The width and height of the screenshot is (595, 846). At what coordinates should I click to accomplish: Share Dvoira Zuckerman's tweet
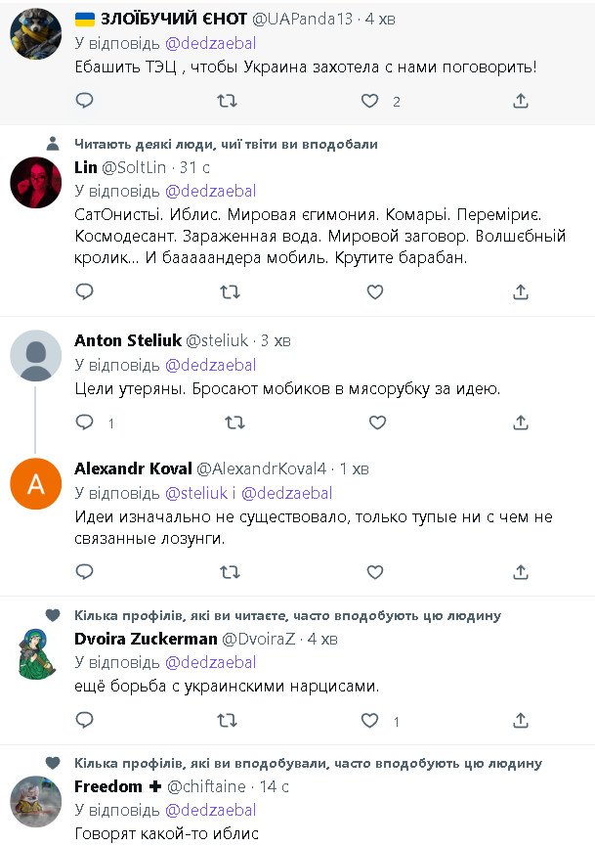point(521,721)
